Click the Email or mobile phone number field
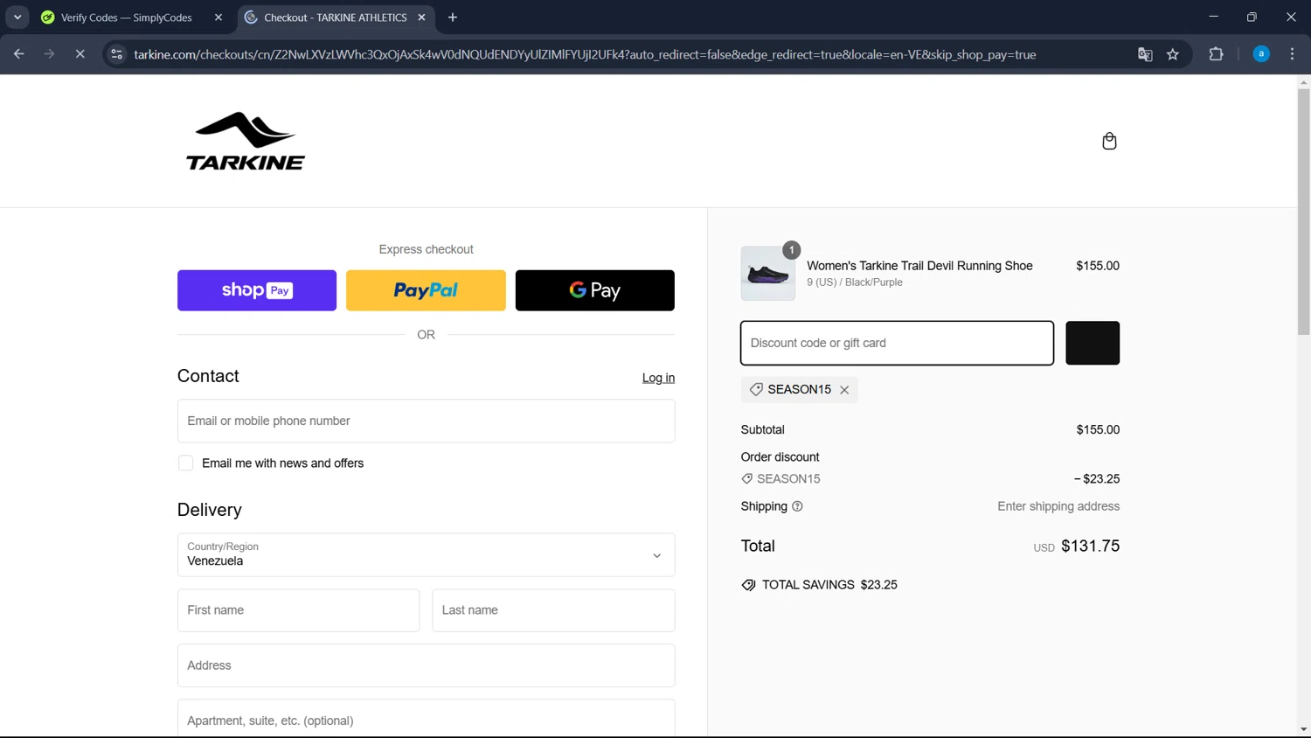 (426, 421)
